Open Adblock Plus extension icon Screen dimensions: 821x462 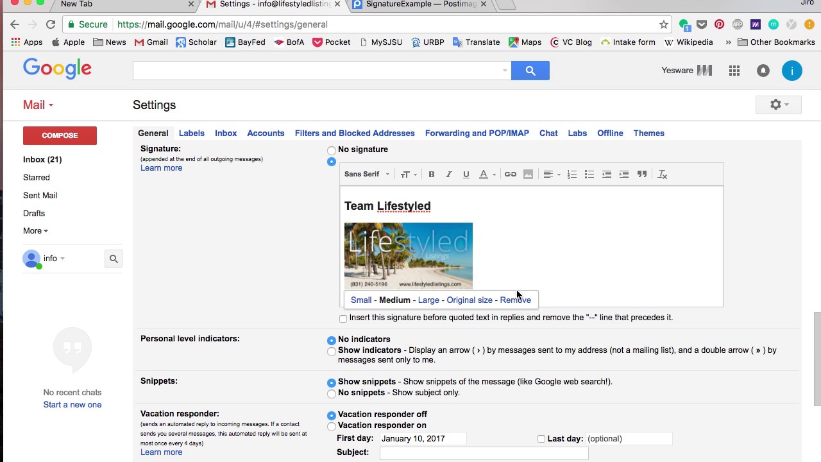(738, 24)
